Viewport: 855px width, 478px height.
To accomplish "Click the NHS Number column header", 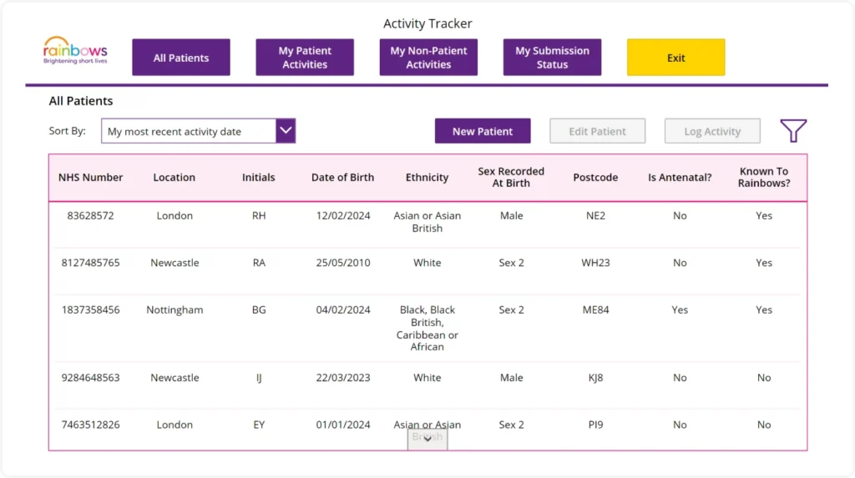I will (x=90, y=178).
